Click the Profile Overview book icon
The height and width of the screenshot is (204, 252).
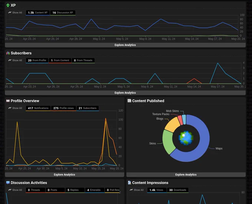tap(8, 101)
